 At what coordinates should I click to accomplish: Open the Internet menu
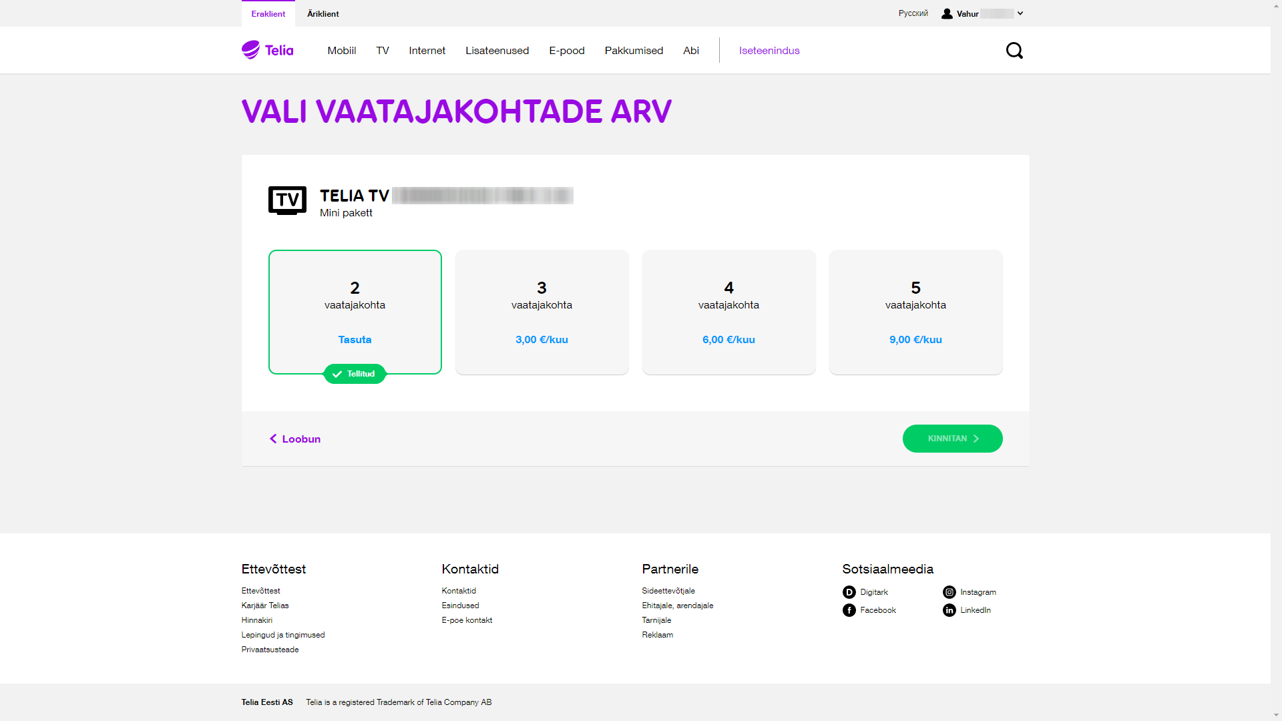427,51
